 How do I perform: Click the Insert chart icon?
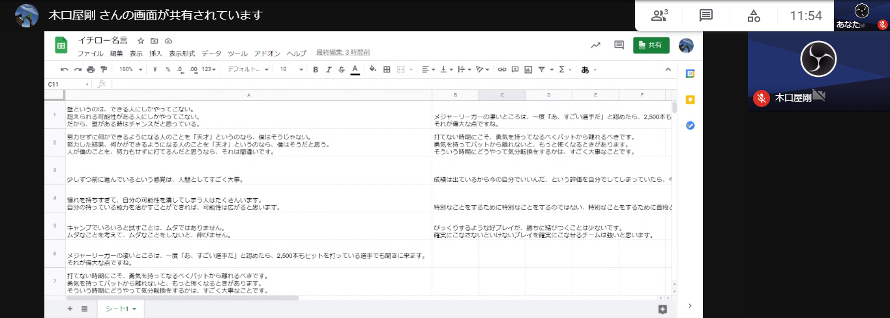tap(528, 69)
